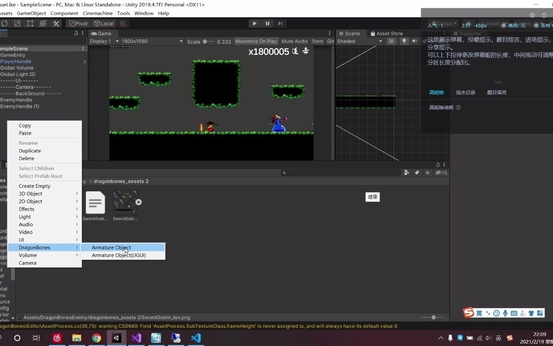Select the Custom Tool icon in toolbar
The height and width of the screenshot is (346, 553).
coord(56,23)
